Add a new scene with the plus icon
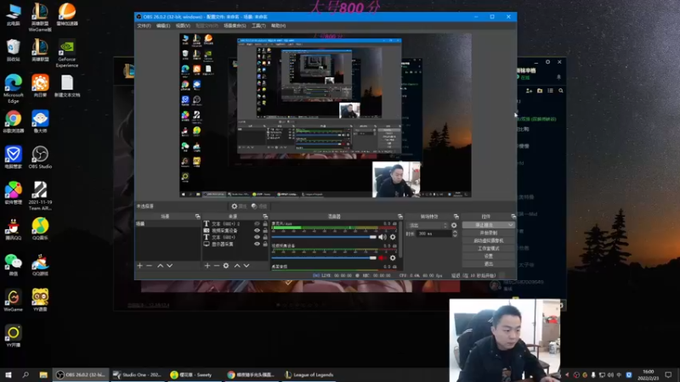 coord(139,266)
